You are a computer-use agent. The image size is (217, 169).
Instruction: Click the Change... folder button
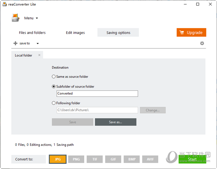point(153,110)
